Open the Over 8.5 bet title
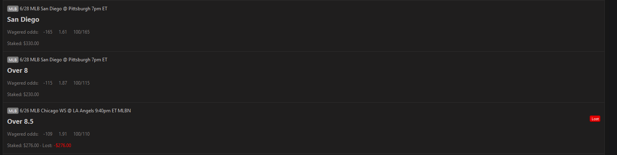617x155 pixels. click(20, 121)
